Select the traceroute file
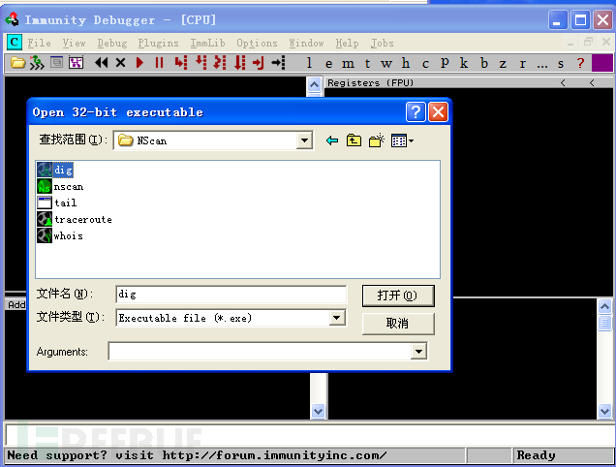 coord(75,219)
